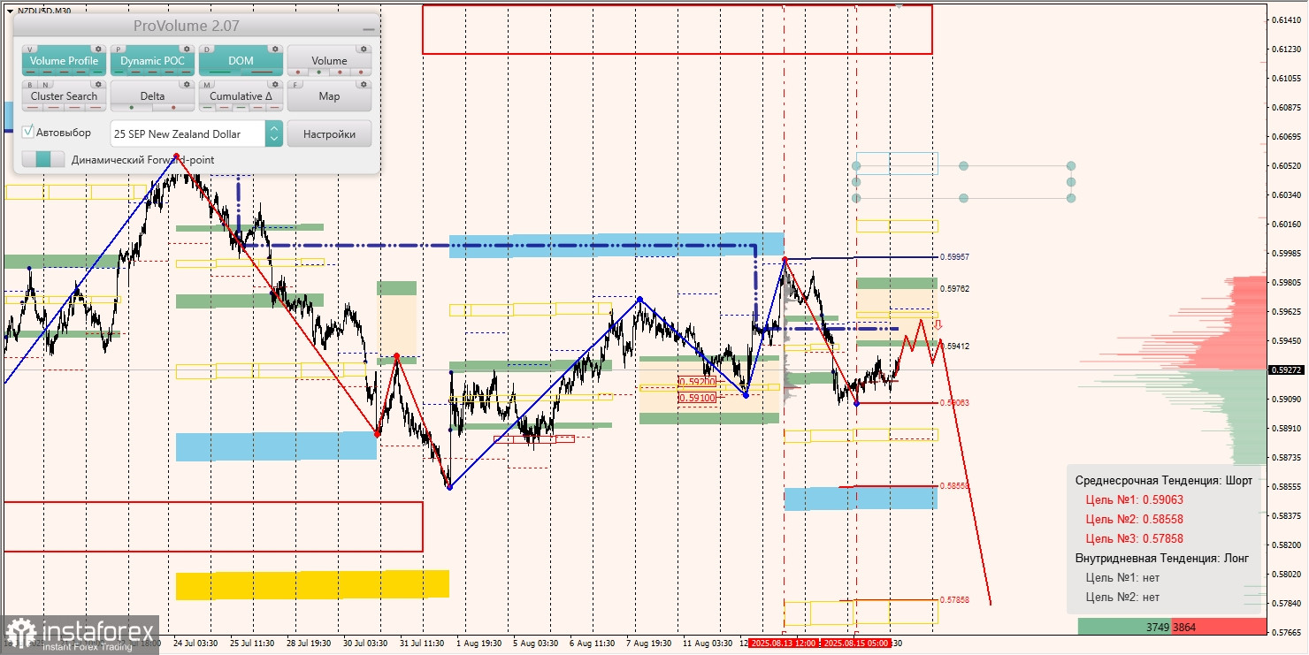The image size is (1309, 655).
Task: Click the D hotkey badge on DOM
Action: [207, 50]
